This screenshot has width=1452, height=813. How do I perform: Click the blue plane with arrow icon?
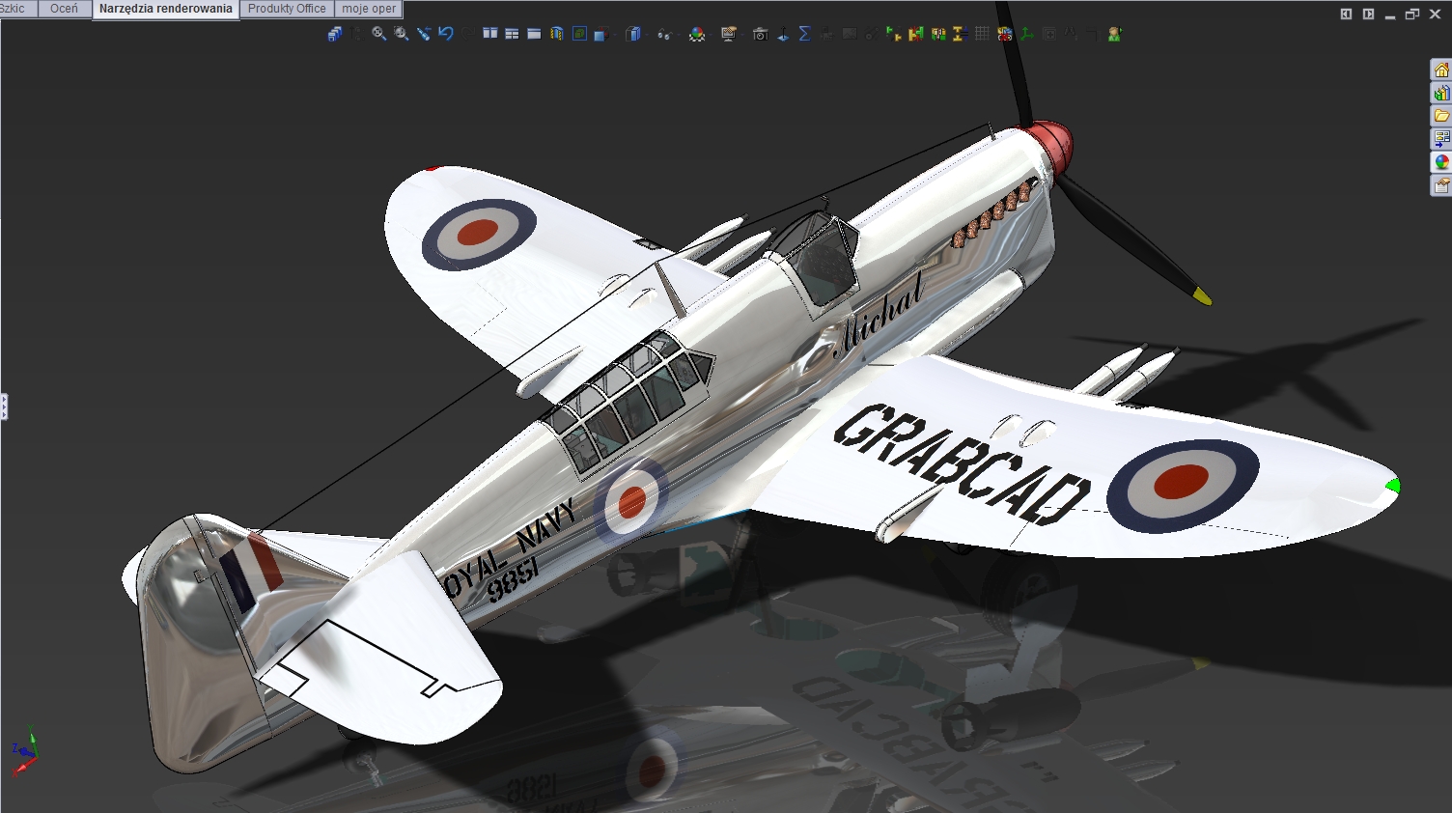pyautogui.click(x=783, y=34)
